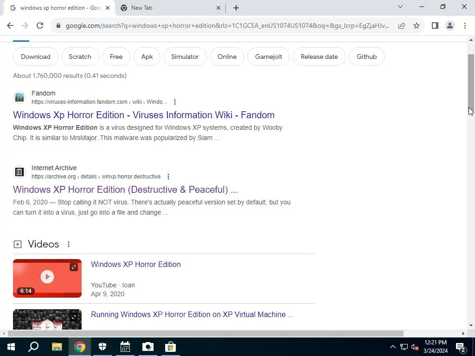Open Running Windows XP Horror Edition on XP Virtual Machine link
The width and height of the screenshot is (475, 356).
point(192,315)
